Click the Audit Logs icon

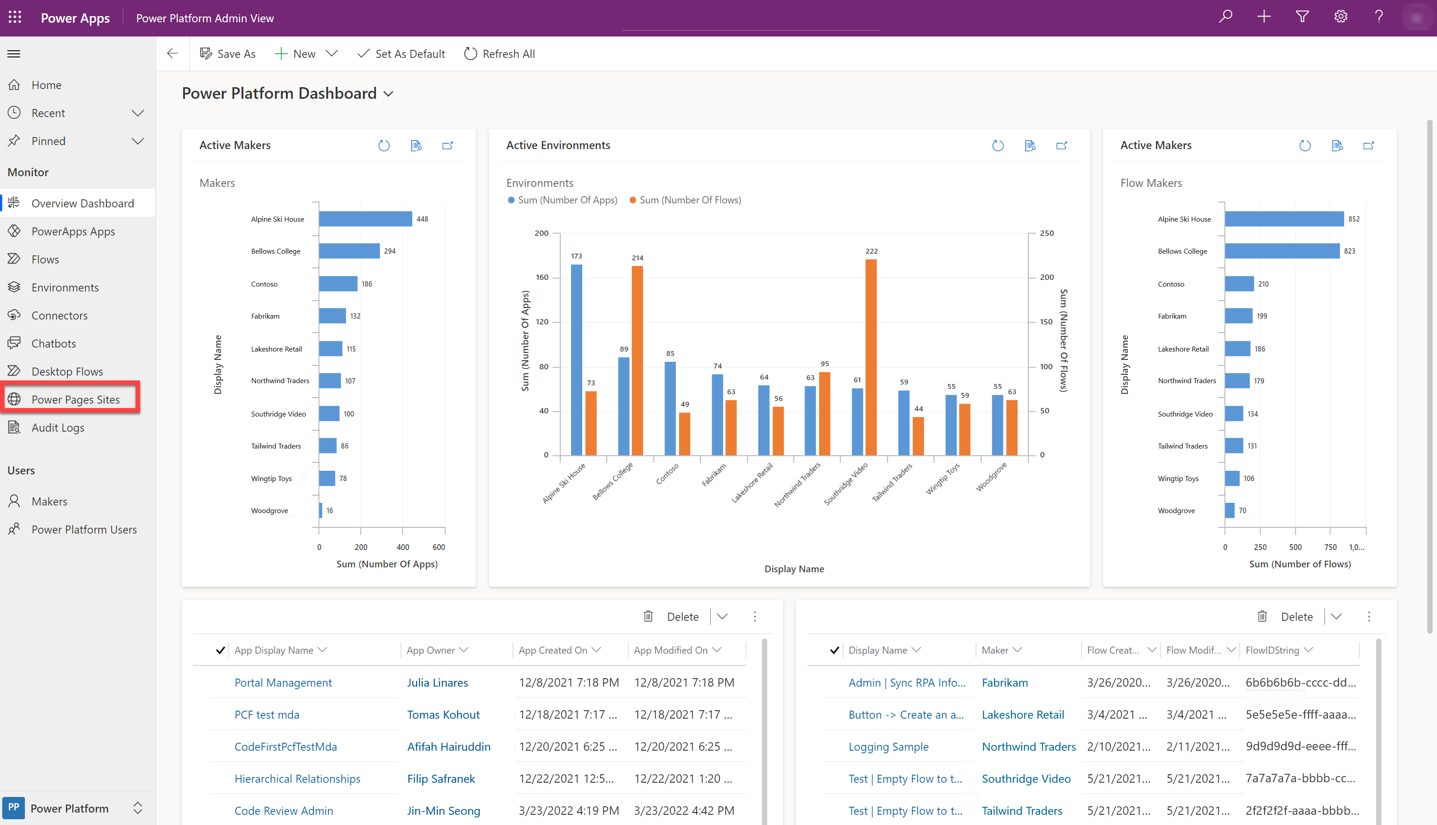[x=15, y=427]
